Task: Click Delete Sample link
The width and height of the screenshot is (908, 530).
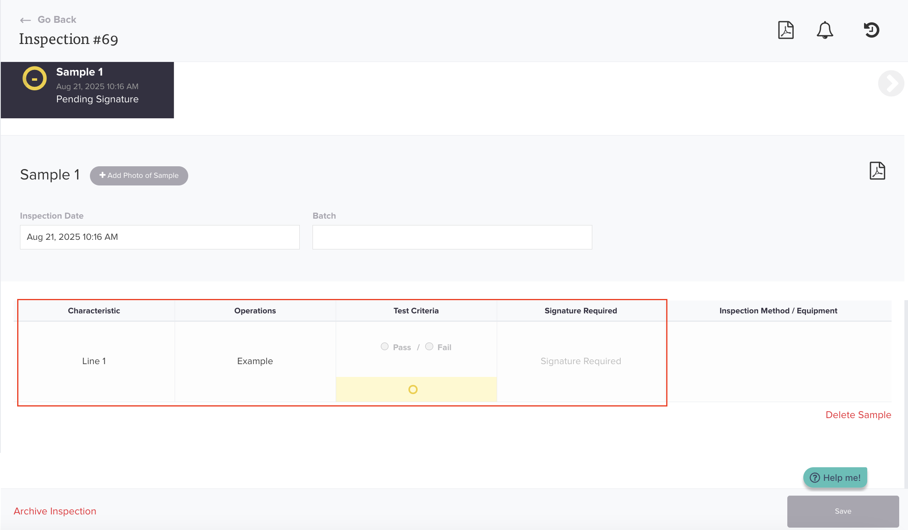Action: click(858, 415)
